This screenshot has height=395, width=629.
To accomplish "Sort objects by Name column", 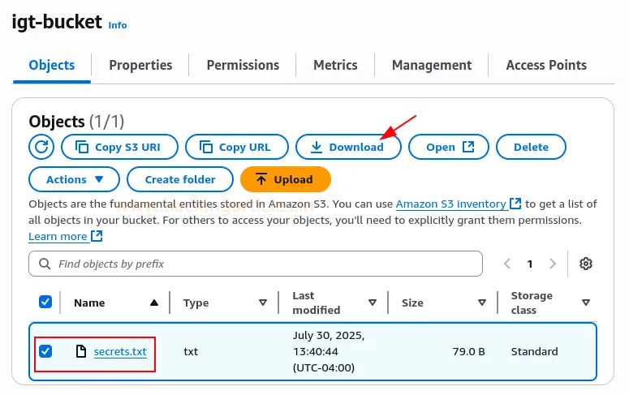I will coord(154,303).
